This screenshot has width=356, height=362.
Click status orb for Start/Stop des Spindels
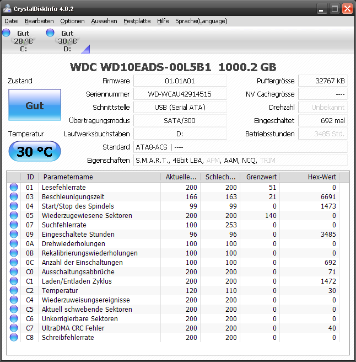click(x=14, y=206)
